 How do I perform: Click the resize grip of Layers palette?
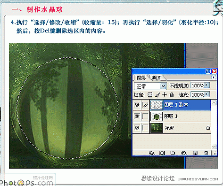(x=215, y=153)
